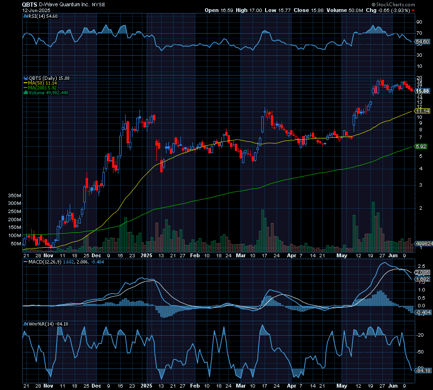Image resolution: width=433 pixels, height=390 pixels.
Task: Expand the QBTS (Daily) 15.88 legend entry
Action: [48, 78]
